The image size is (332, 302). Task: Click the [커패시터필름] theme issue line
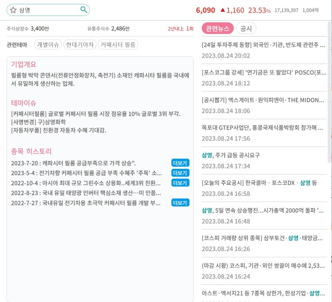pyautogui.click(x=96, y=114)
